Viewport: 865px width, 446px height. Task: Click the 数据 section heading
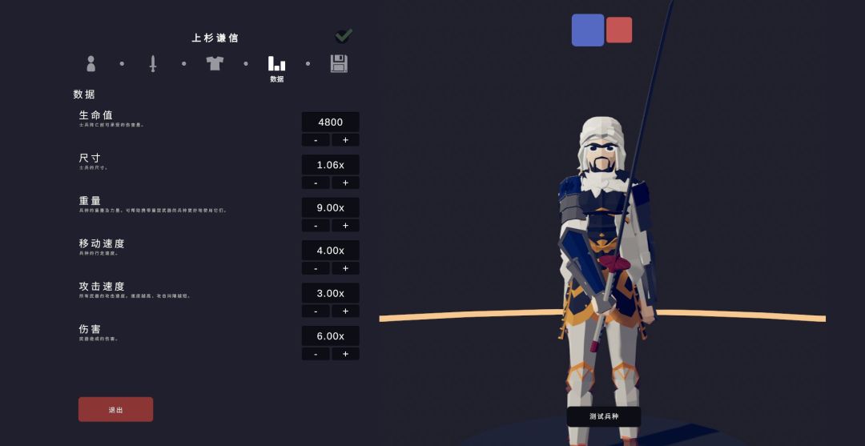84,94
